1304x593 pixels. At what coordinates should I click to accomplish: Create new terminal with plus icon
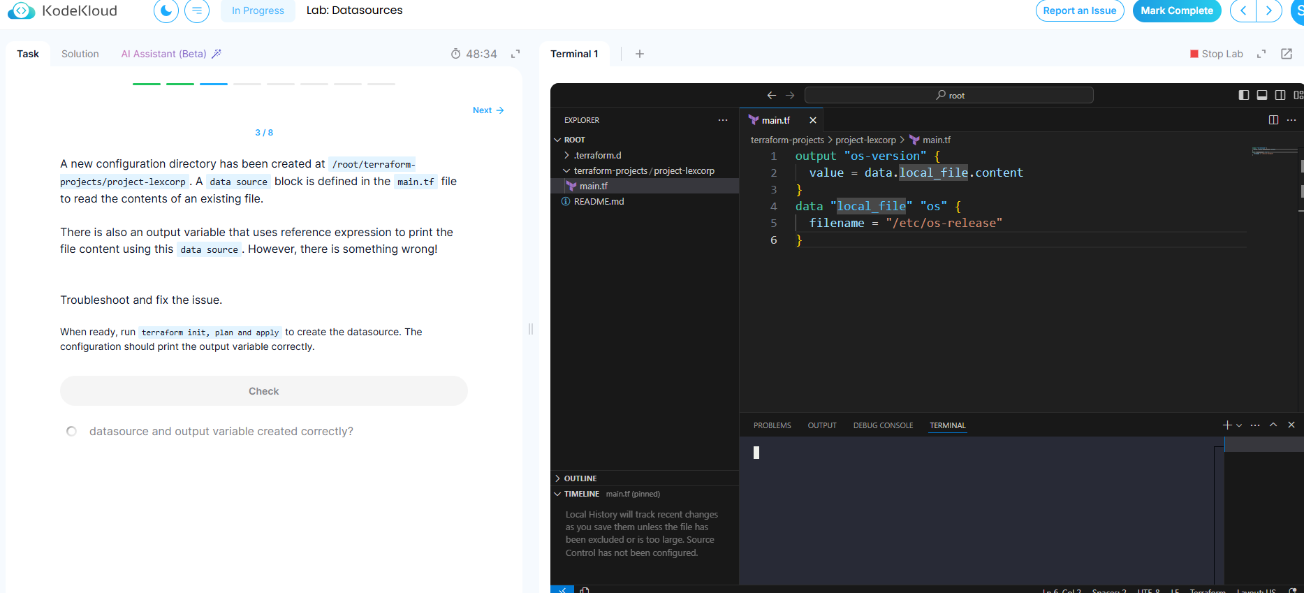point(1227,425)
